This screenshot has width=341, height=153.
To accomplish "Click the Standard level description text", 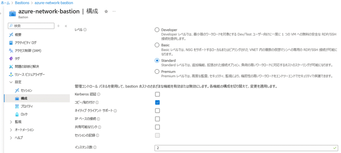I will pyautogui.click(x=247, y=65).
